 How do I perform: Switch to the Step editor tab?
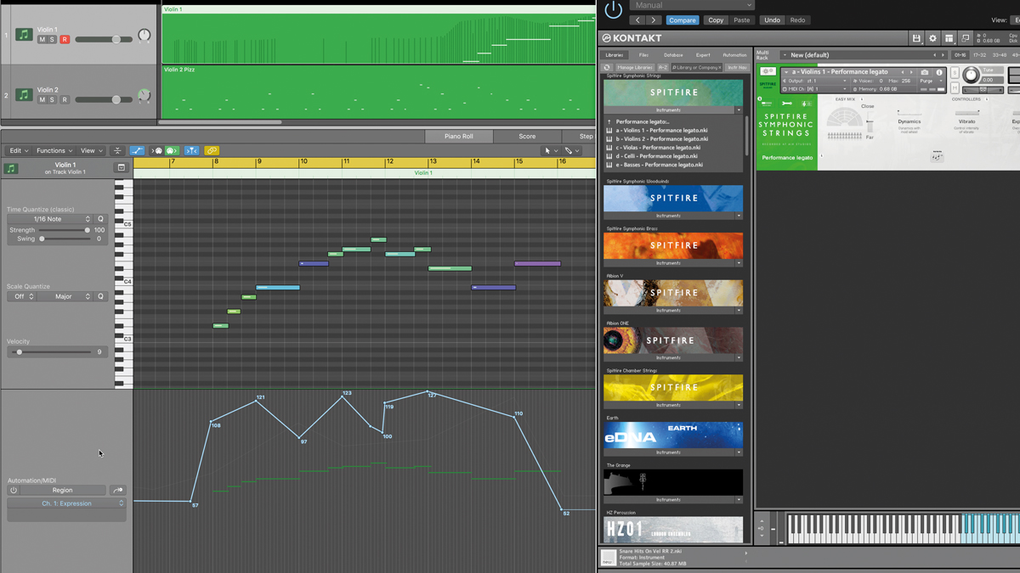point(586,136)
